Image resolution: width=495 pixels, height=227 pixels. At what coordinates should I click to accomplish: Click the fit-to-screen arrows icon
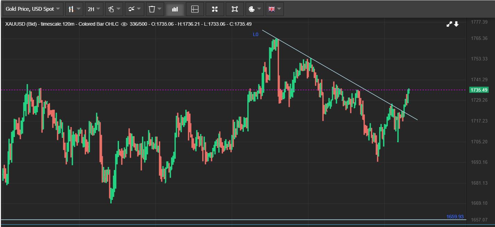[x=215, y=9]
